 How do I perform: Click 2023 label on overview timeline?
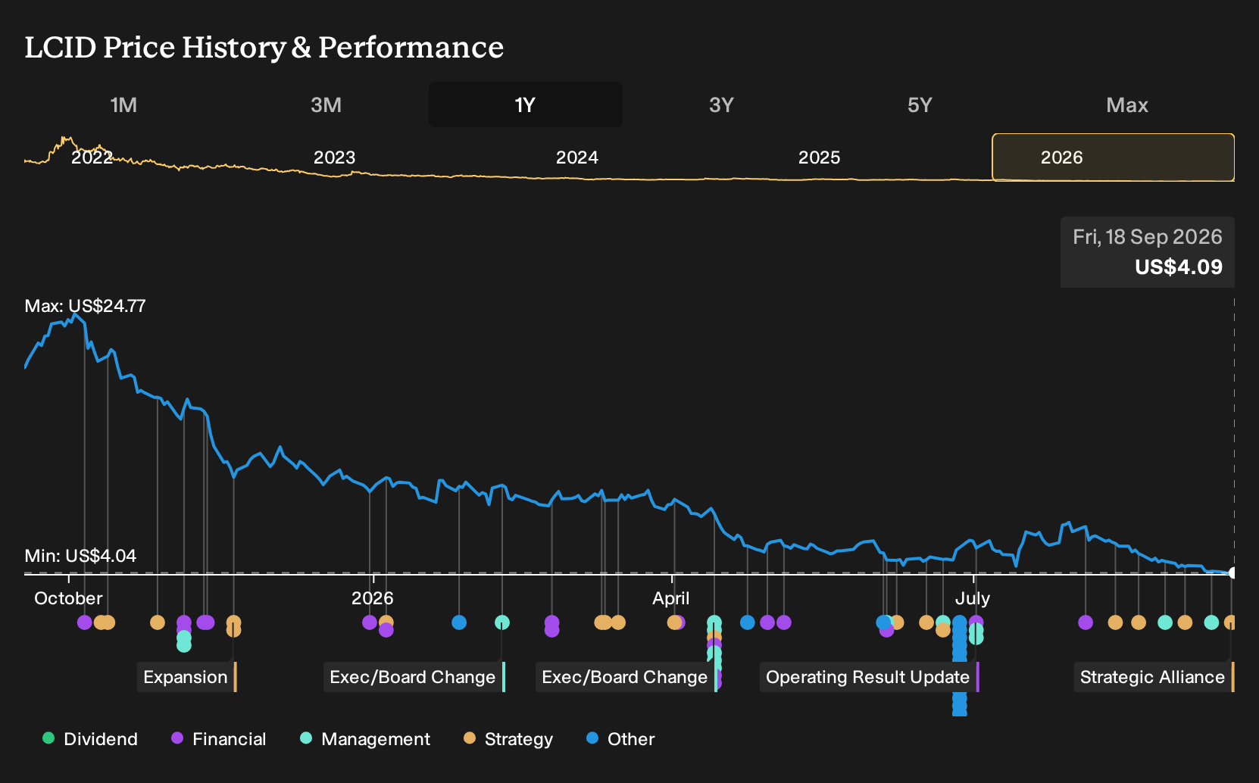[334, 158]
